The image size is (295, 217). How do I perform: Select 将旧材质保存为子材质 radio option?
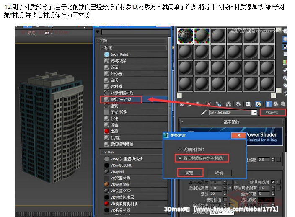click(180, 158)
